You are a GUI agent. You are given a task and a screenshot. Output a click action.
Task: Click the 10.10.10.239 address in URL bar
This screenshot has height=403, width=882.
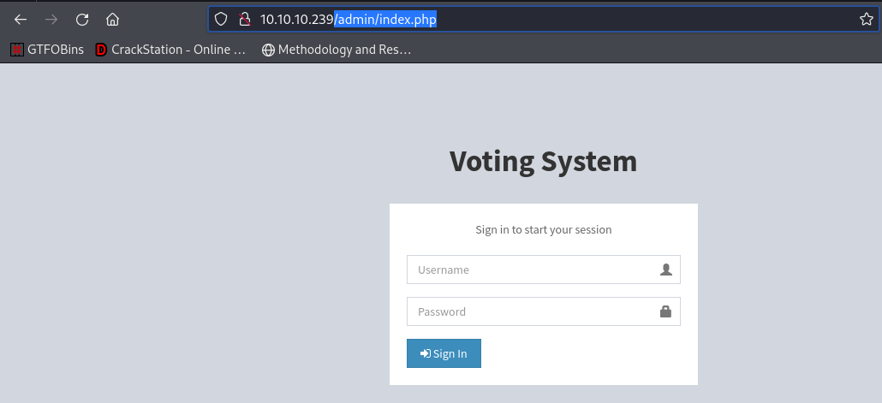(x=297, y=20)
